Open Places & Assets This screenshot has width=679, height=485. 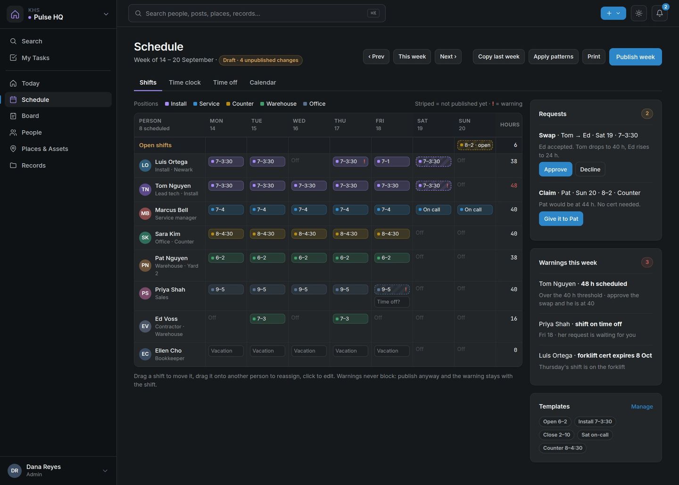pyautogui.click(x=58, y=149)
